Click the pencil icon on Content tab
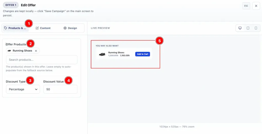Viewport: 262px width, 134px height. pos(37,28)
